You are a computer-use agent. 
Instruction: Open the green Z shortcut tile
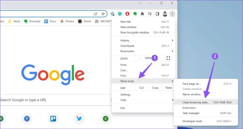pos(105,119)
